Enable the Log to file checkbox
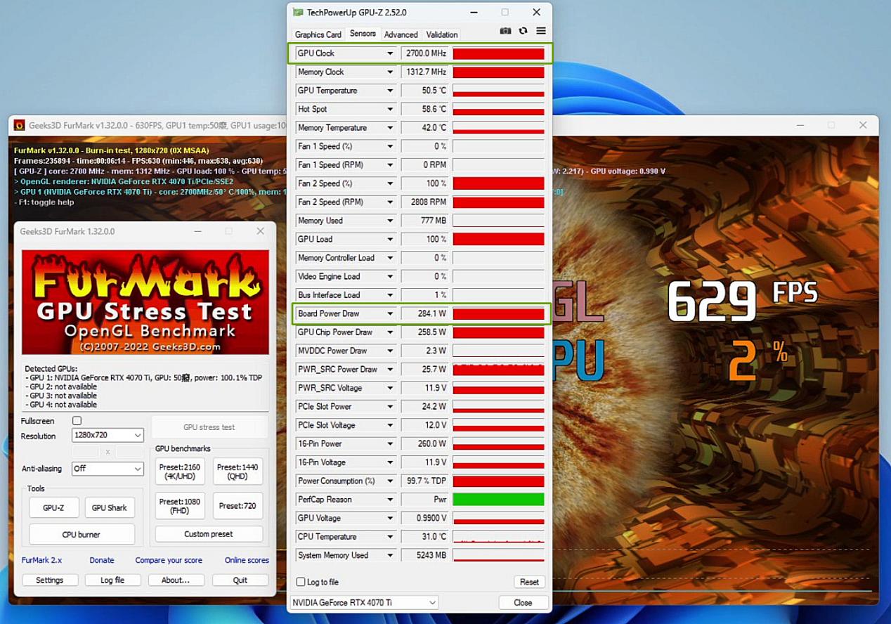The height and width of the screenshot is (624, 891). [x=301, y=582]
